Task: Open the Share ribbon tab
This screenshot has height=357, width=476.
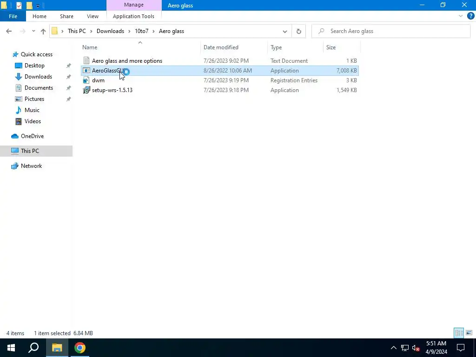Action: [x=66, y=16]
